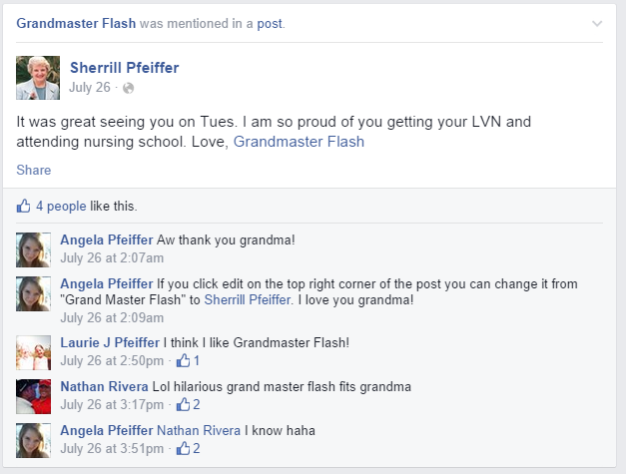Click the 'post' link in the header

pos(268,22)
